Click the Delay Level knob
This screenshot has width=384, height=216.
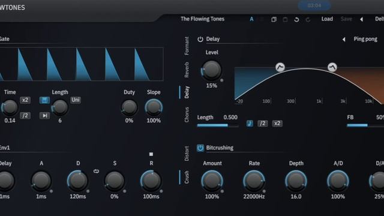(x=211, y=70)
